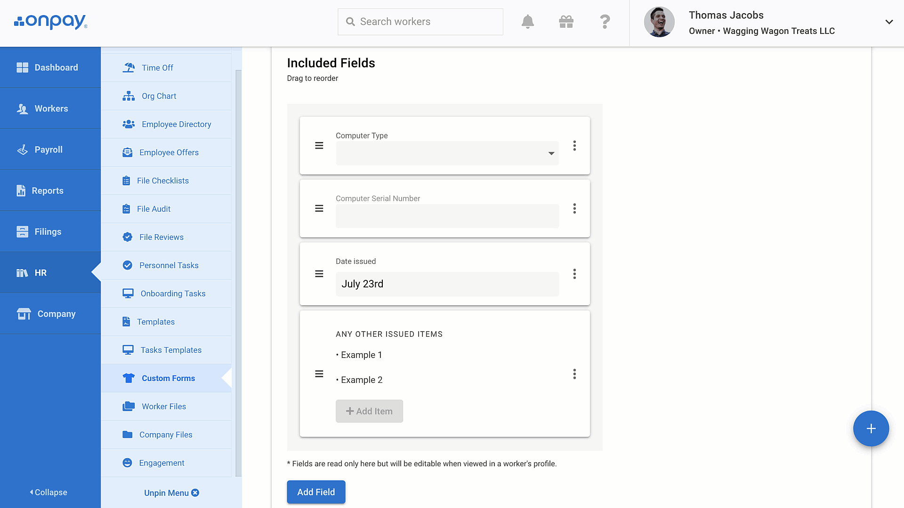
Task: Open three-dot menu for Computer Serial Number
Action: coord(574,208)
